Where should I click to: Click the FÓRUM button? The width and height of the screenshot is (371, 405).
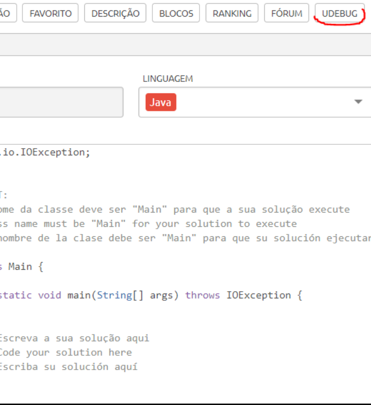(287, 13)
